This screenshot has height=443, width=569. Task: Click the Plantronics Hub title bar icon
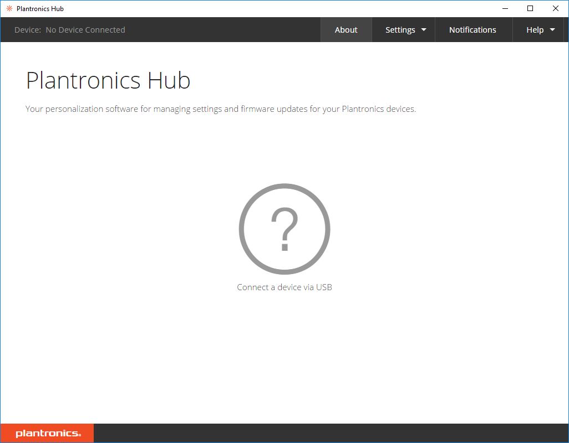click(x=9, y=8)
